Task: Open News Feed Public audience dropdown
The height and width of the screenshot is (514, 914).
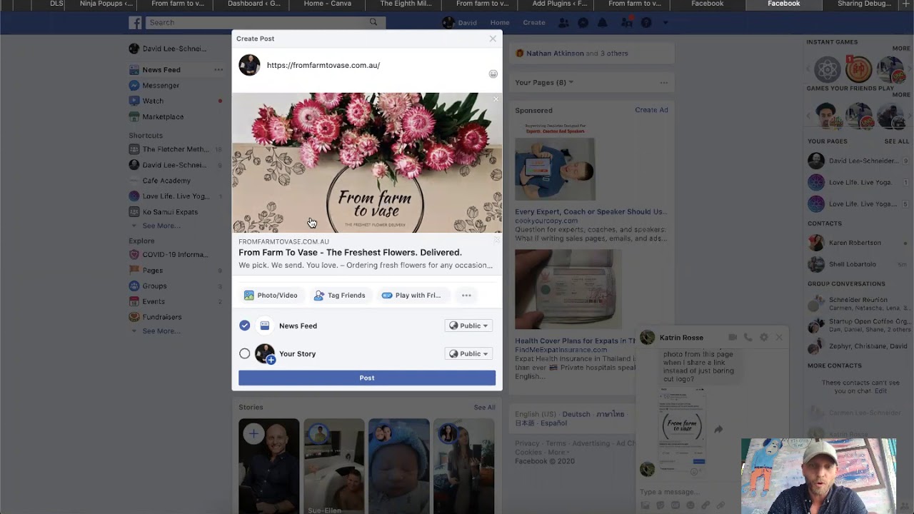Action: click(x=468, y=326)
